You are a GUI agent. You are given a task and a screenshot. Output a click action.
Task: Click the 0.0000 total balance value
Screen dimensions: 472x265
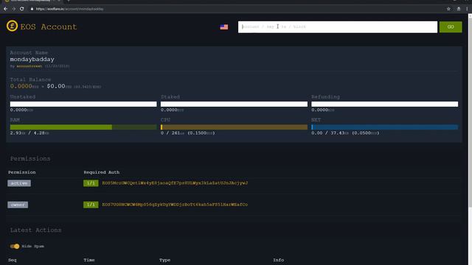(x=21, y=86)
